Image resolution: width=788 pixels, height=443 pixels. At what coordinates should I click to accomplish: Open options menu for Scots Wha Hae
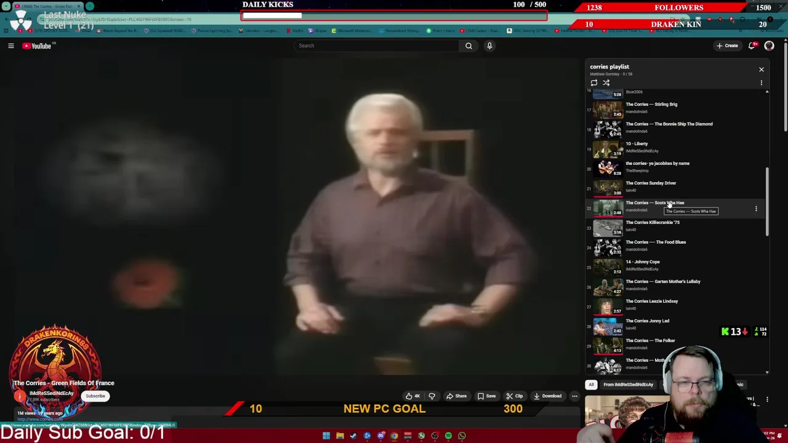(756, 209)
